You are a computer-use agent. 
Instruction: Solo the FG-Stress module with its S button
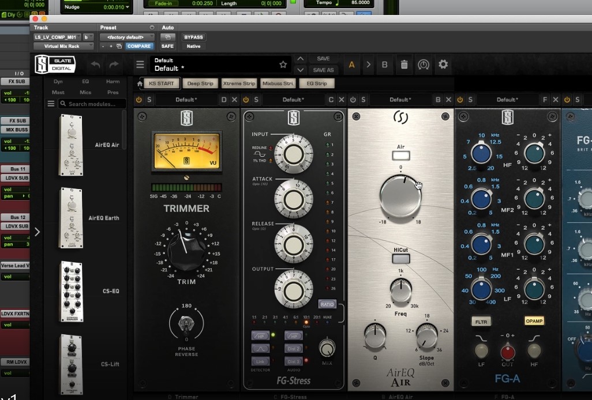[256, 100]
